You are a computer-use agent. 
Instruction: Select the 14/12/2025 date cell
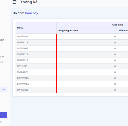36,48
